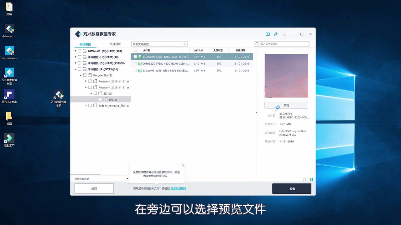Image resolution: width=401 pixels, height=225 pixels.
Task: Open the 所有文件类型 dropdown
Action: pyautogui.click(x=159, y=44)
